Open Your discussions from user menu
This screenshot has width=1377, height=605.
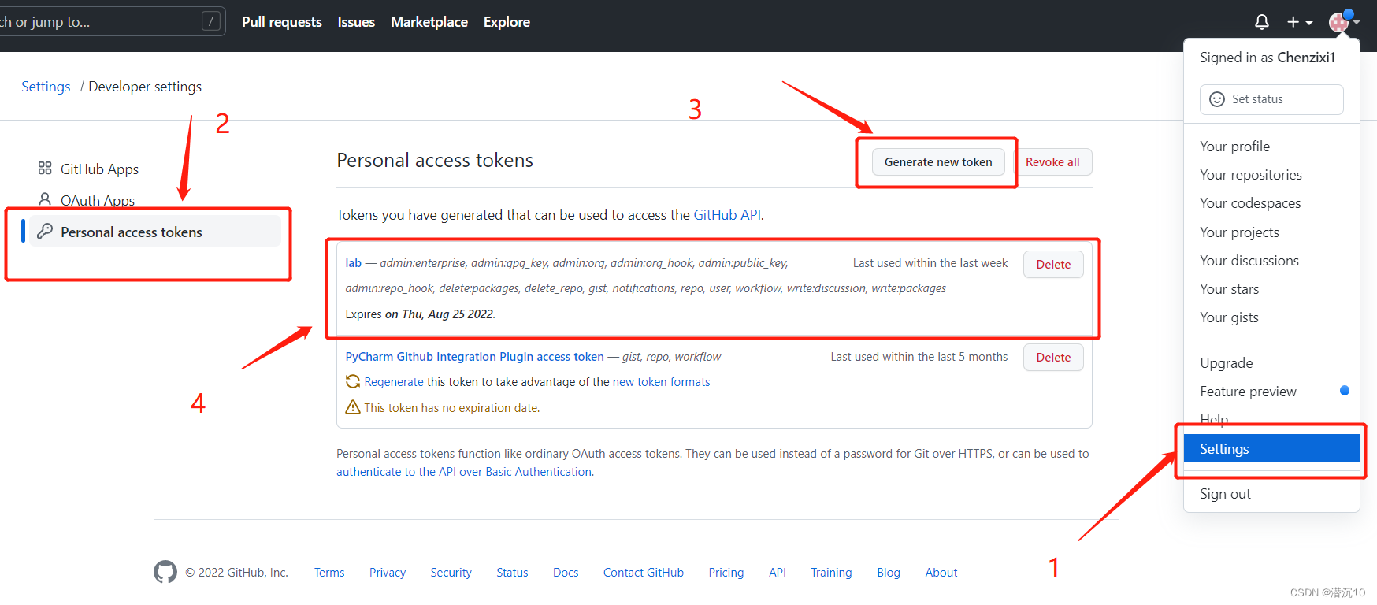(x=1249, y=261)
